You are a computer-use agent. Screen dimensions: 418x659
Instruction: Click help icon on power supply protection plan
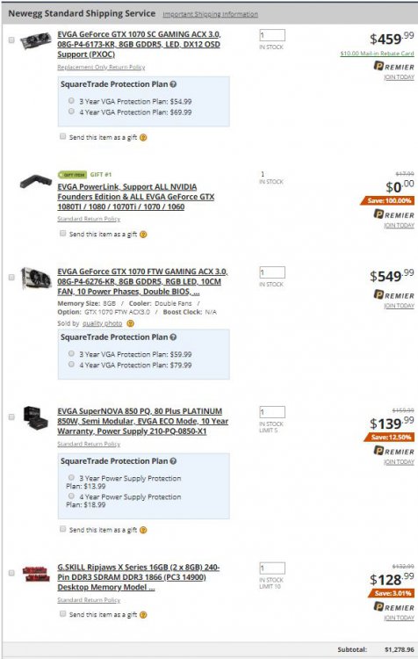click(x=173, y=461)
